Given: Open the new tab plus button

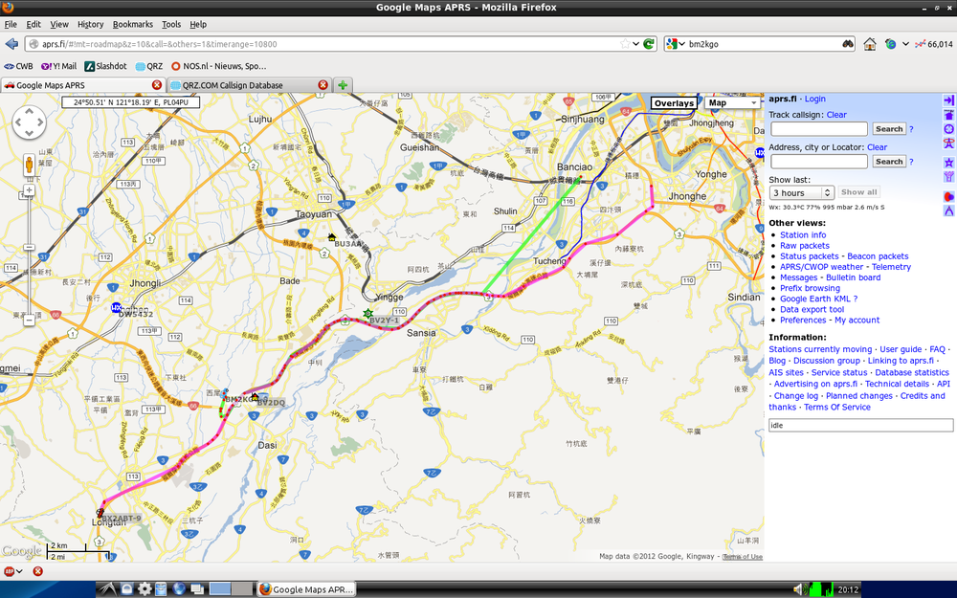Looking at the screenshot, I should [x=343, y=85].
